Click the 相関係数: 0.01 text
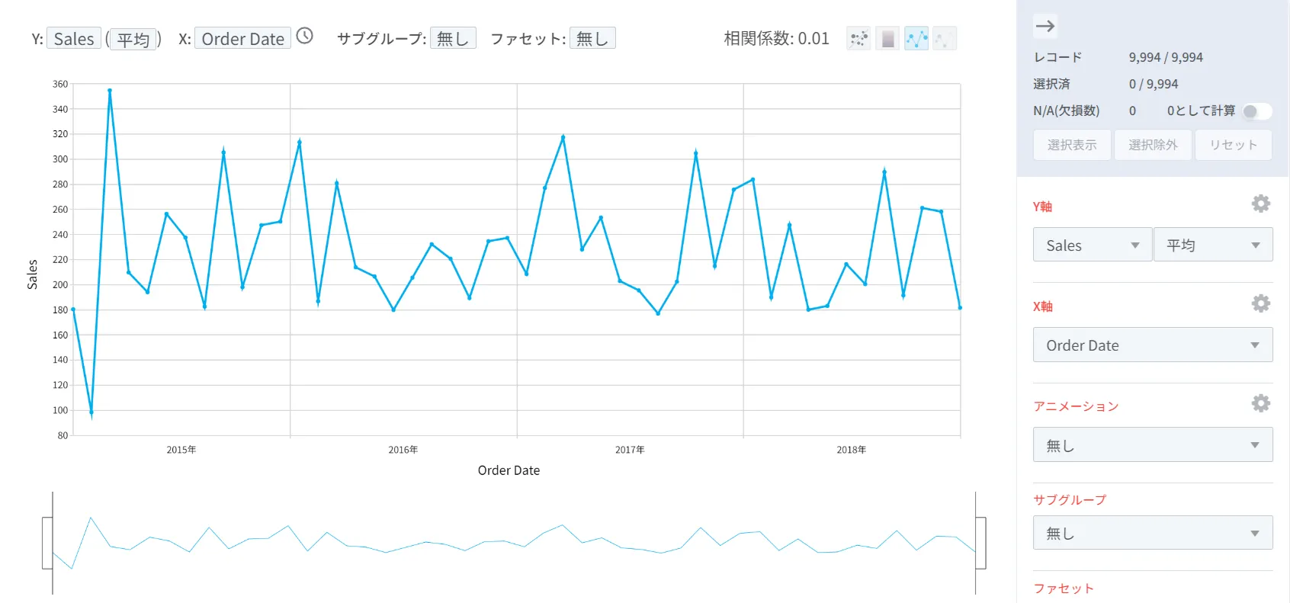The image size is (1290, 603). coord(776,38)
